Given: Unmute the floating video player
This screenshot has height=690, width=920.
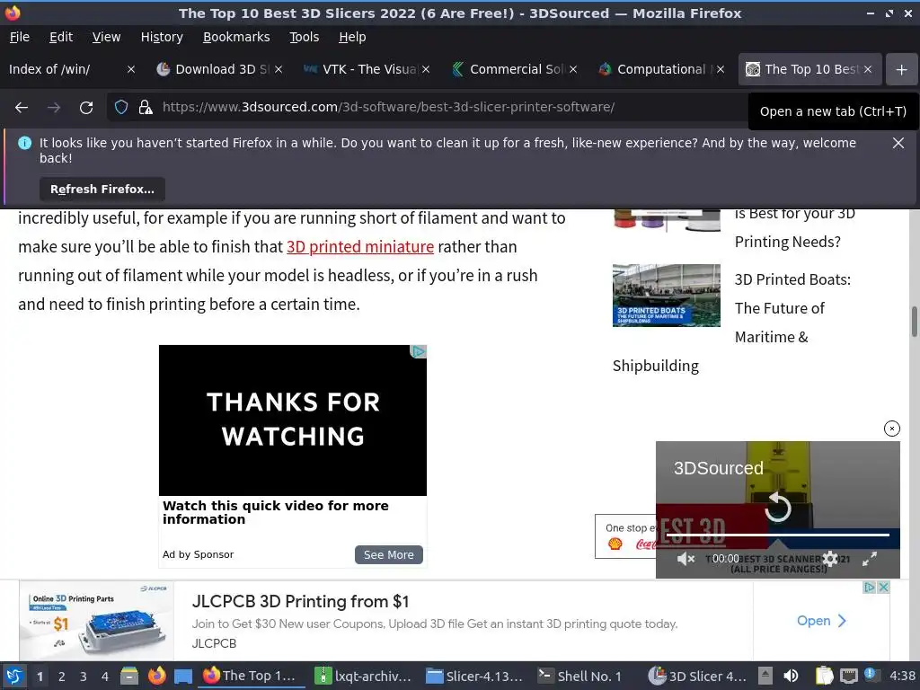Looking at the screenshot, I should point(685,559).
